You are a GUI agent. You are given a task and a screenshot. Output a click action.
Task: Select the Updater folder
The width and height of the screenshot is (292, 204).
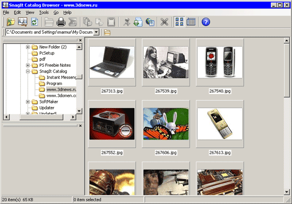[47, 108]
